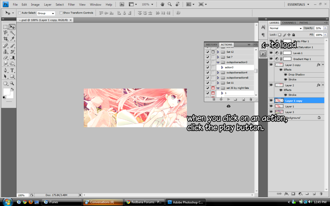Enable Show Transform Controls checkbox
This screenshot has width=330, height=206.
point(61,13)
